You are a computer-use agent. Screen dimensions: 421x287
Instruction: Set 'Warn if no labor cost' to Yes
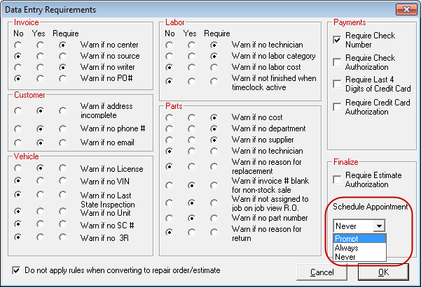coord(191,68)
